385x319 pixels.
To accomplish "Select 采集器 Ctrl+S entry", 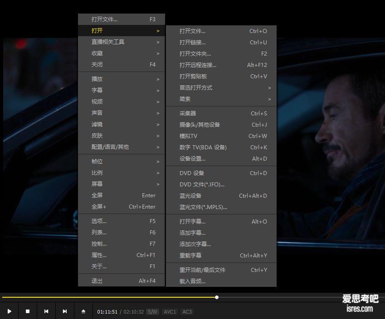I will coord(221,113).
